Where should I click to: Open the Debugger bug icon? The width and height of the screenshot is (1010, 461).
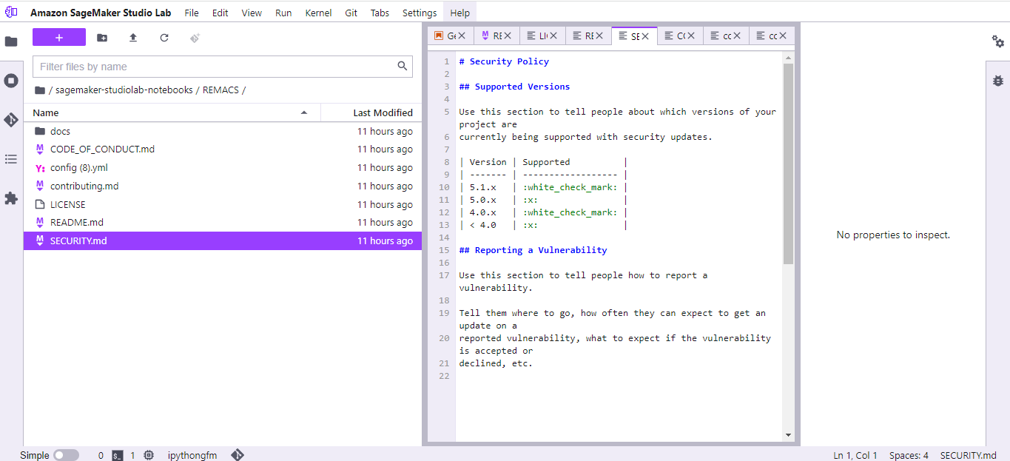click(x=998, y=81)
